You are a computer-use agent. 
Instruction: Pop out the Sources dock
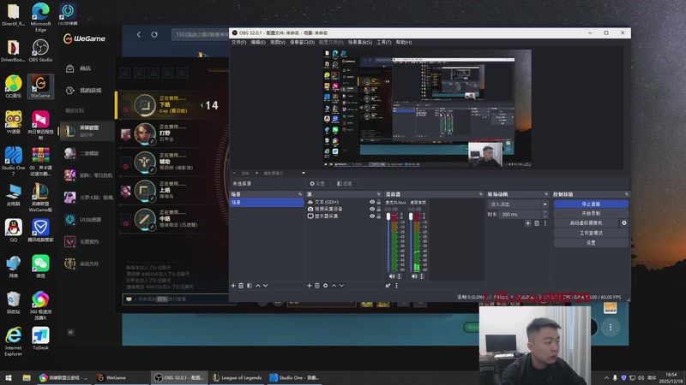[x=379, y=194]
